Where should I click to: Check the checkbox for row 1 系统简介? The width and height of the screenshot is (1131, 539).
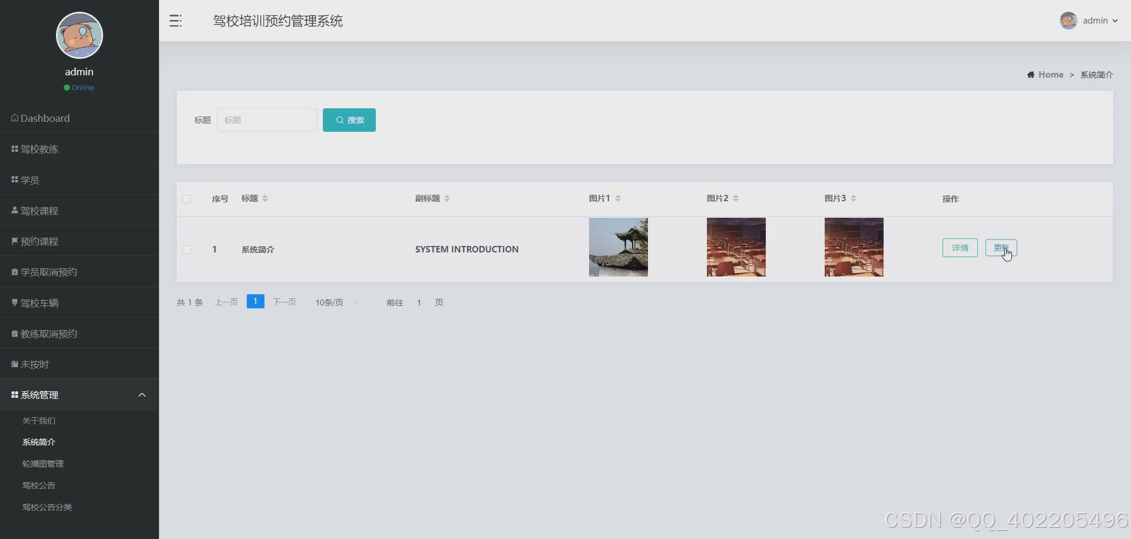click(x=186, y=249)
